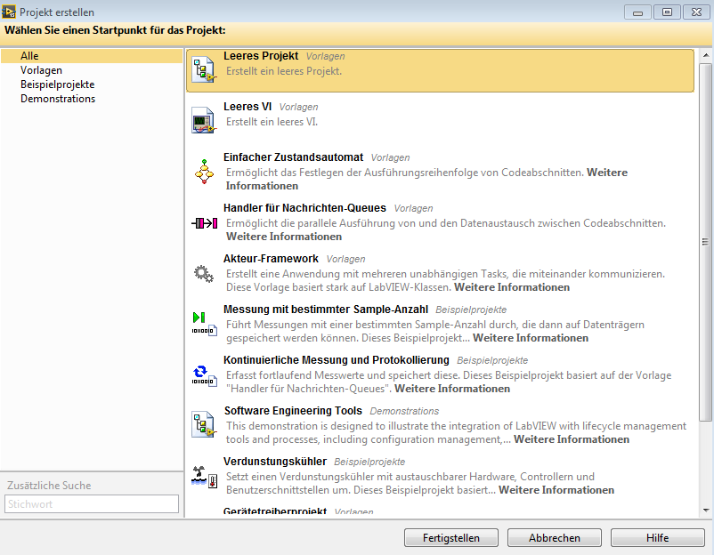The height and width of the screenshot is (555, 714).
Task: Close the Projekt erstellen dialog
Action: (696, 12)
